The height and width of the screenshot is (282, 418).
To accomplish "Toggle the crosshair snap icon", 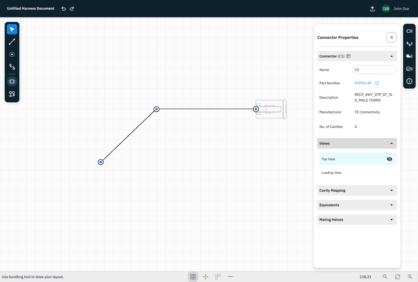I will (x=206, y=277).
